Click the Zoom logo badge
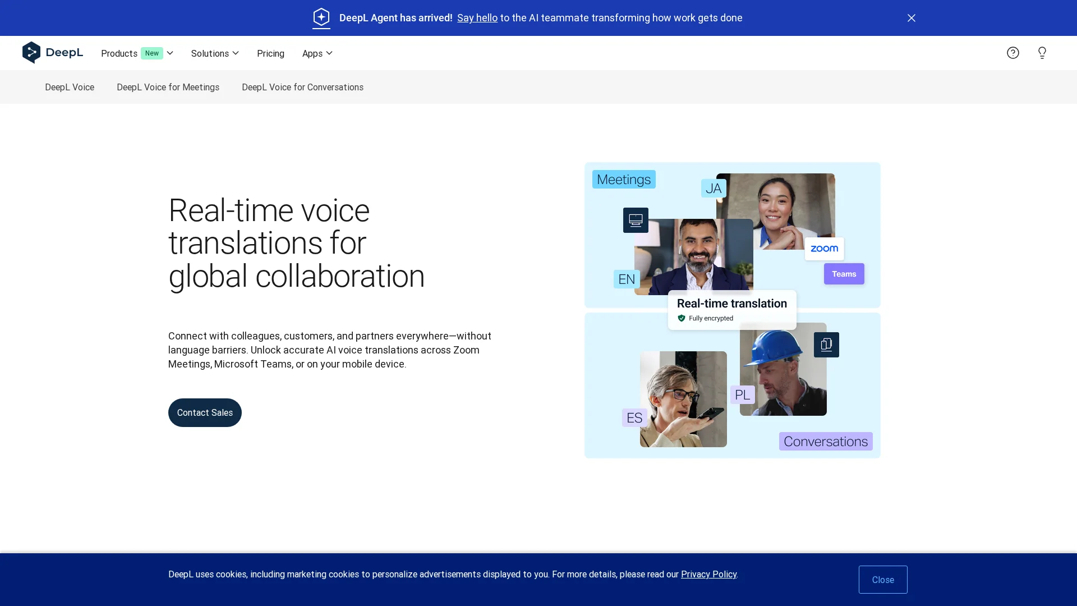The height and width of the screenshot is (606, 1077). click(824, 249)
